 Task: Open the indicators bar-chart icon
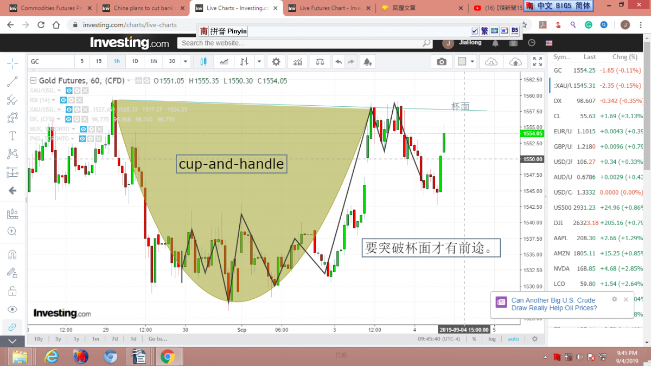coord(297,62)
